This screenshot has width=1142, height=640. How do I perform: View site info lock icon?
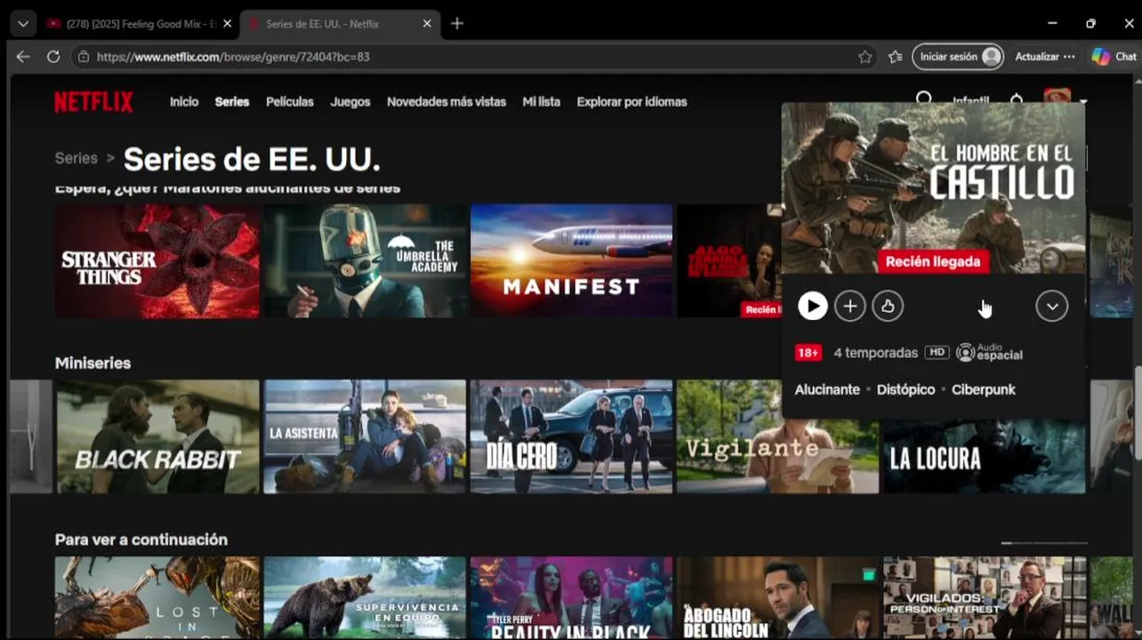pos(84,56)
